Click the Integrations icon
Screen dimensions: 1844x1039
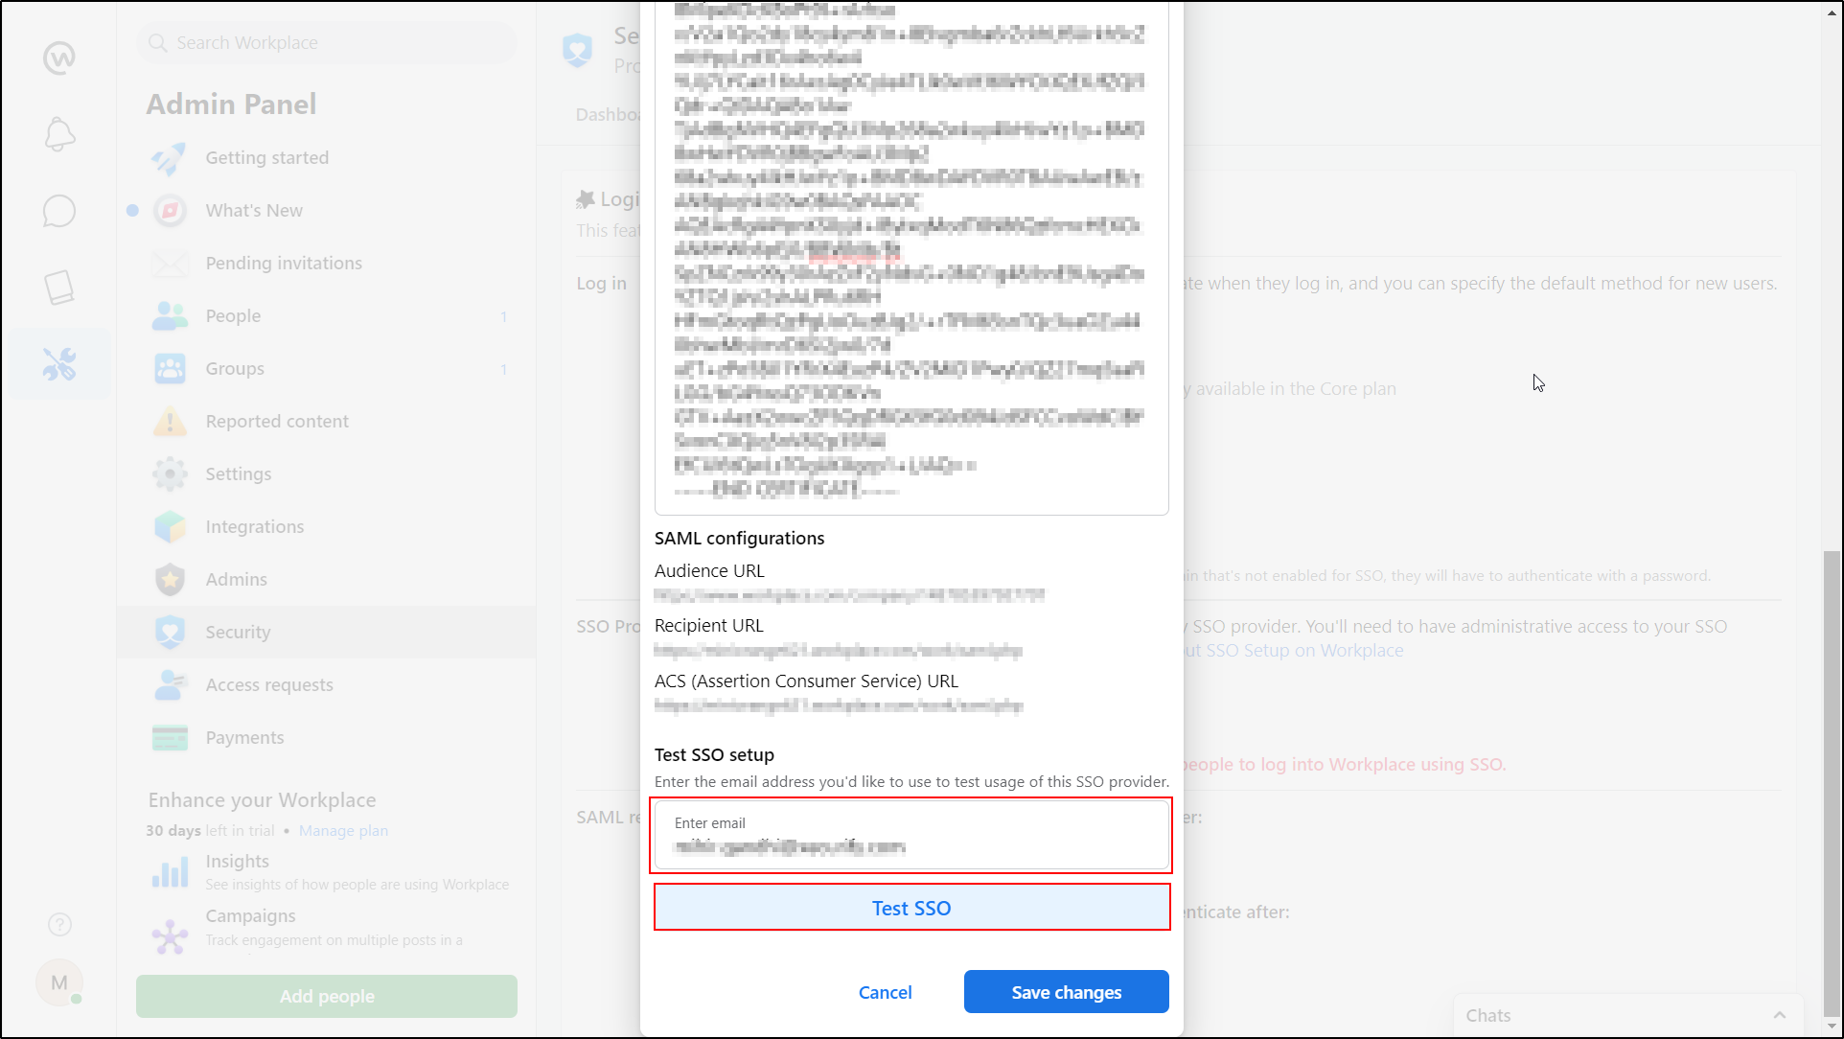(170, 526)
